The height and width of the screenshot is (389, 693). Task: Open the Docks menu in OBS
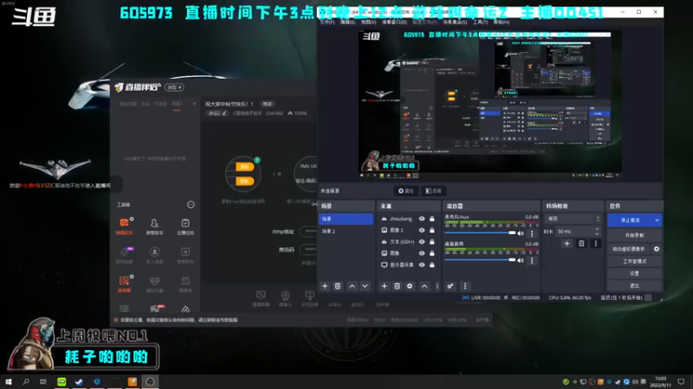click(394, 22)
